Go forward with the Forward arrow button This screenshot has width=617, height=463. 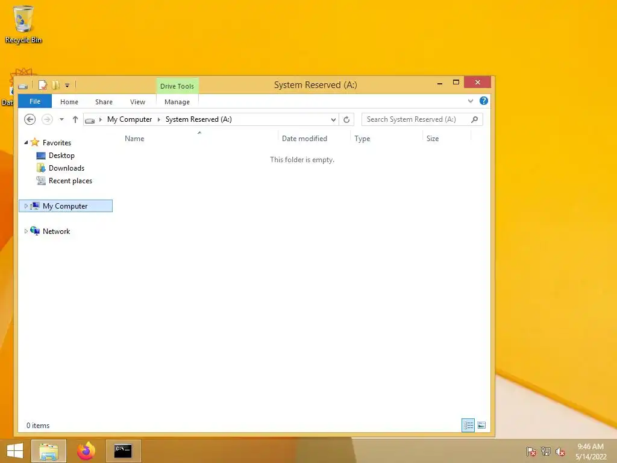(x=47, y=119)
